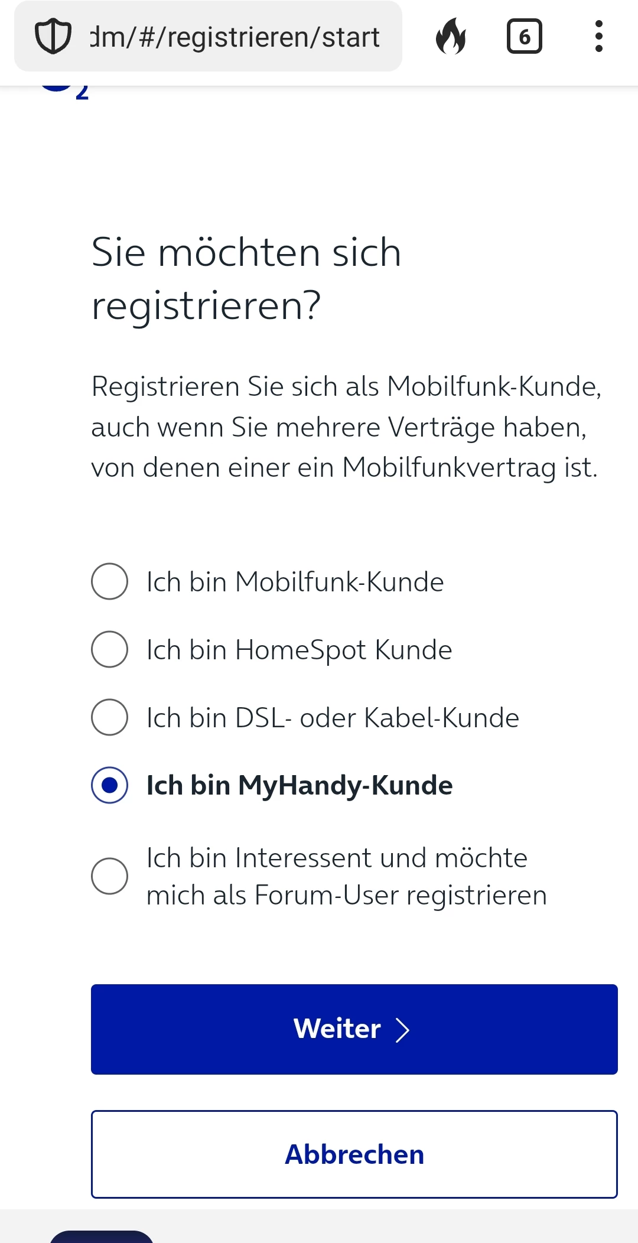Screen dimensions: 638x1243
Task: Pick the Forum-User Interessent radio button
Action: click(x=109, y=876)
